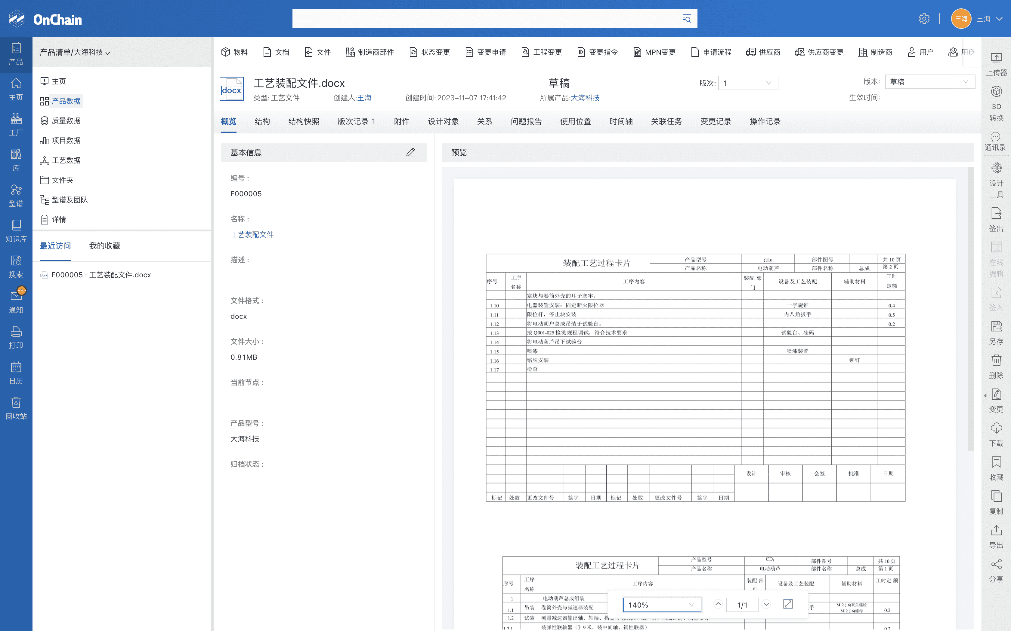
Task: Open the 库 library icon
Action: coord(16,161)
